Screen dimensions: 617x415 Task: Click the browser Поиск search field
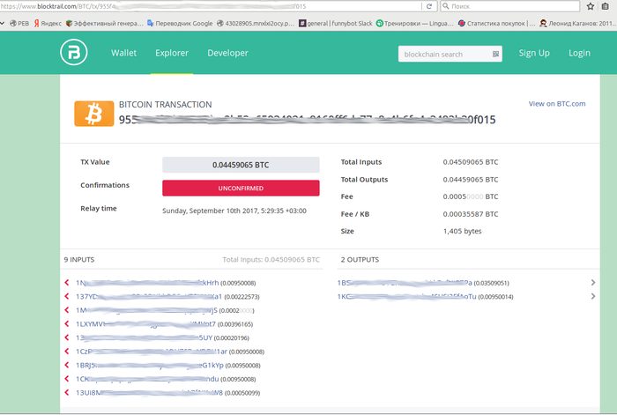509,6
